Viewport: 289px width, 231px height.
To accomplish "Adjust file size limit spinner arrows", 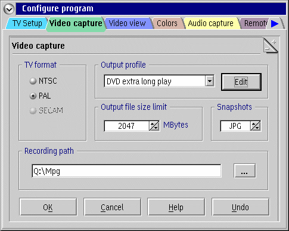I will coord(154,126).
